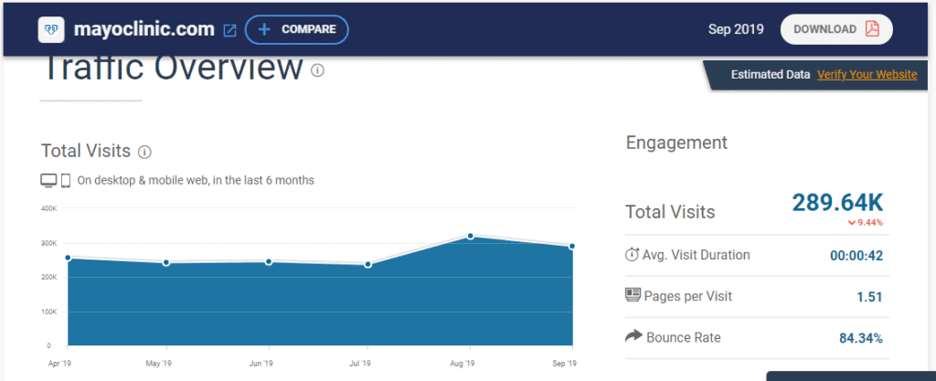Click the Apr '19 data point on chart
The image size is (936, 381).
(68, 258)
